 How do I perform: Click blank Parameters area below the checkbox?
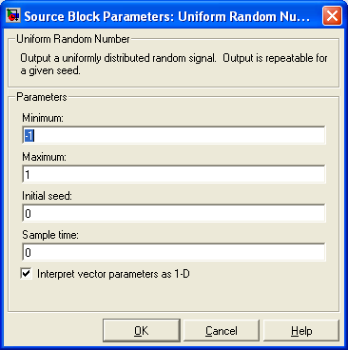(174, 295)
